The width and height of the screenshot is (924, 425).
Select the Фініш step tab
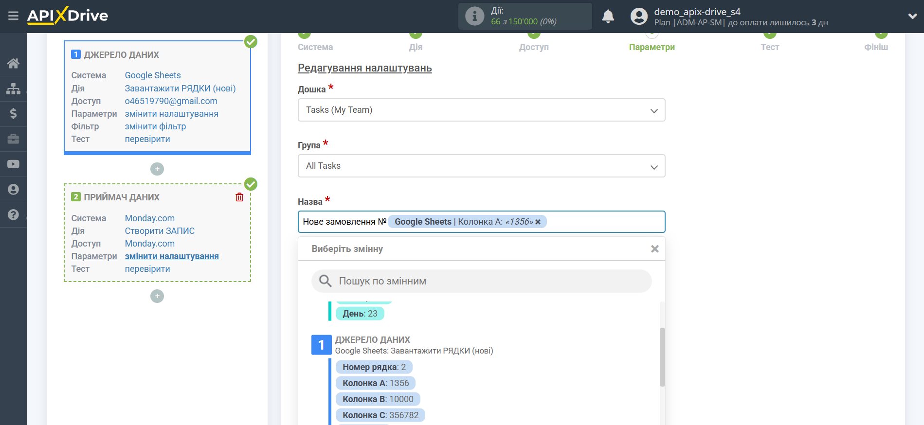pyautogui.click(x=876, y=47)
